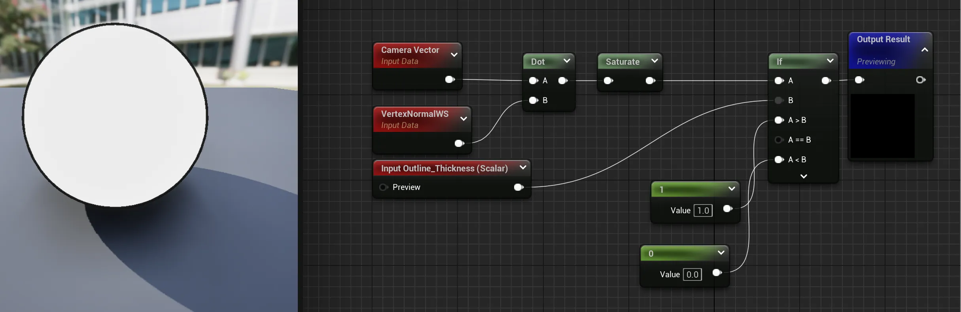Click the If node A == B pin

(779, 140)
